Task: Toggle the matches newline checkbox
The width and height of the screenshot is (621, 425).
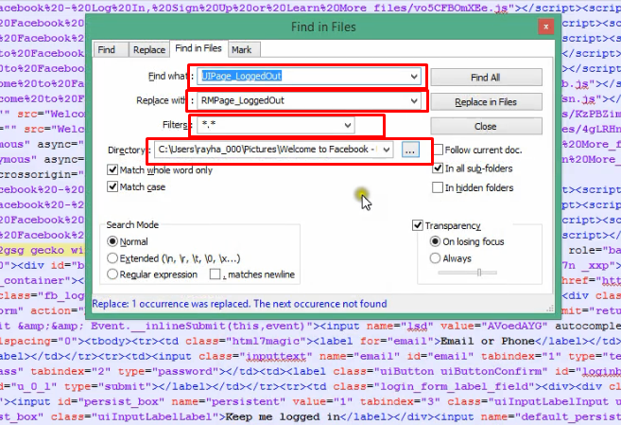Action: (216, 274)
